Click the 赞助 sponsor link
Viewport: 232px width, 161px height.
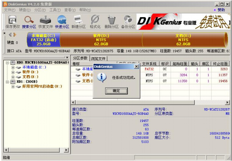[x=221, y=10]
